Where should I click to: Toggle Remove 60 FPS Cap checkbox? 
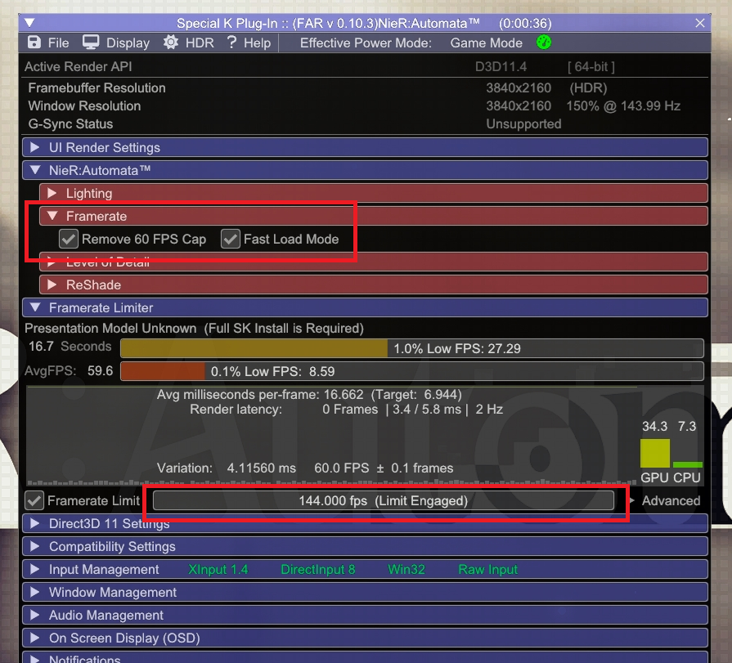pyautogui.click(x=69, y=239)
